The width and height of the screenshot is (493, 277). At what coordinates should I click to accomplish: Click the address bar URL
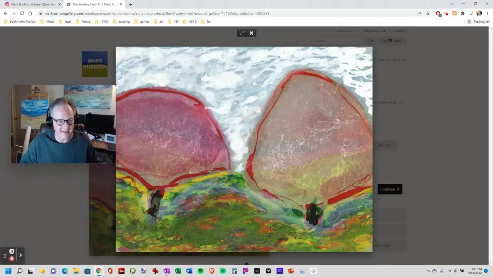tap(157, 13)
